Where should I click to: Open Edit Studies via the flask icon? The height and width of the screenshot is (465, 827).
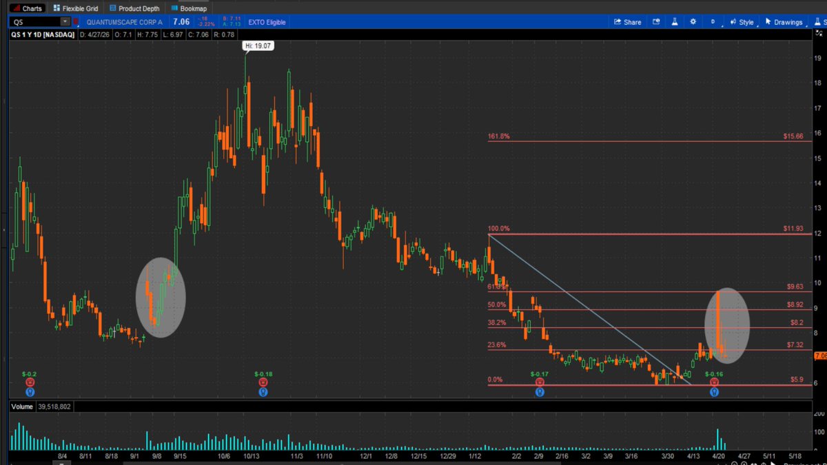[675, 22]
